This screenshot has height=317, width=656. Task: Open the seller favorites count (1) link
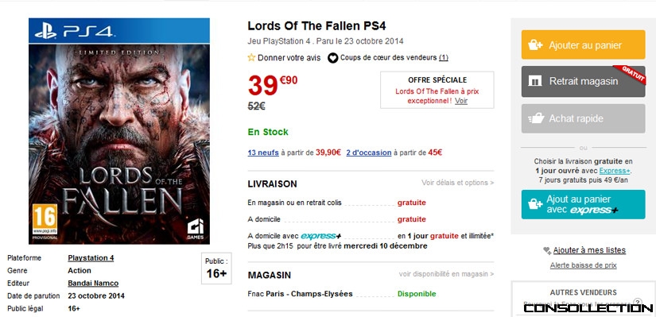(444, 58)
